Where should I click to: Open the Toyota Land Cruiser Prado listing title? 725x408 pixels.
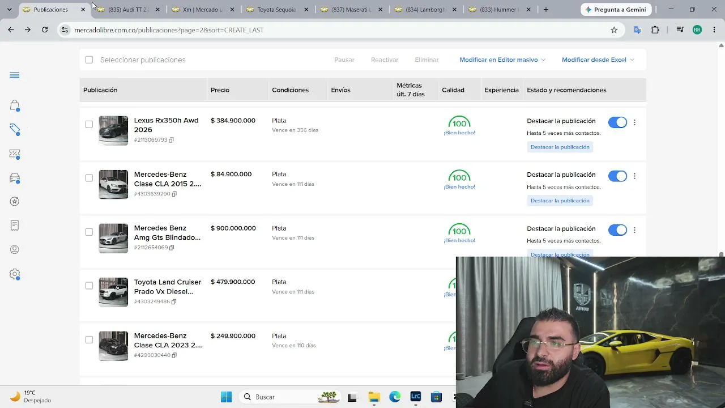pos(168,287)
